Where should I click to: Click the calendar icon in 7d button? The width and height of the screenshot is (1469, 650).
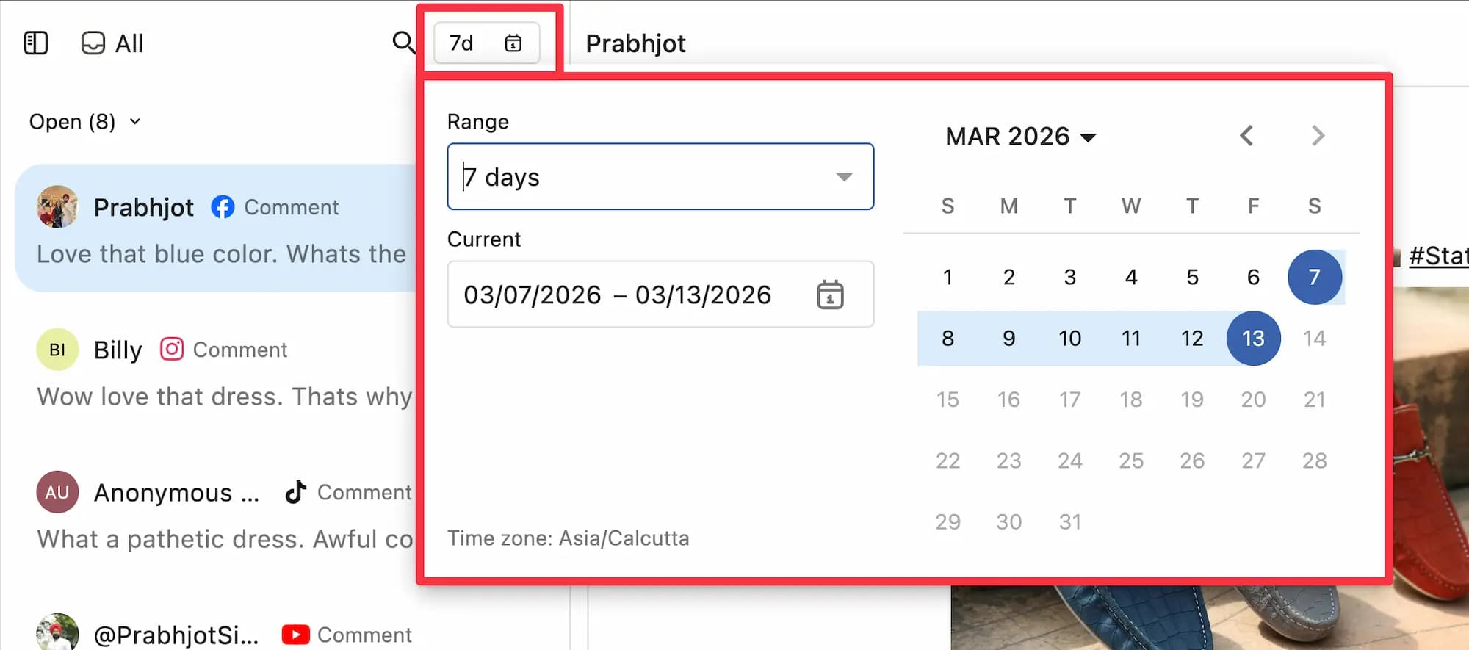pyautogui.click(x=513, y=43)
